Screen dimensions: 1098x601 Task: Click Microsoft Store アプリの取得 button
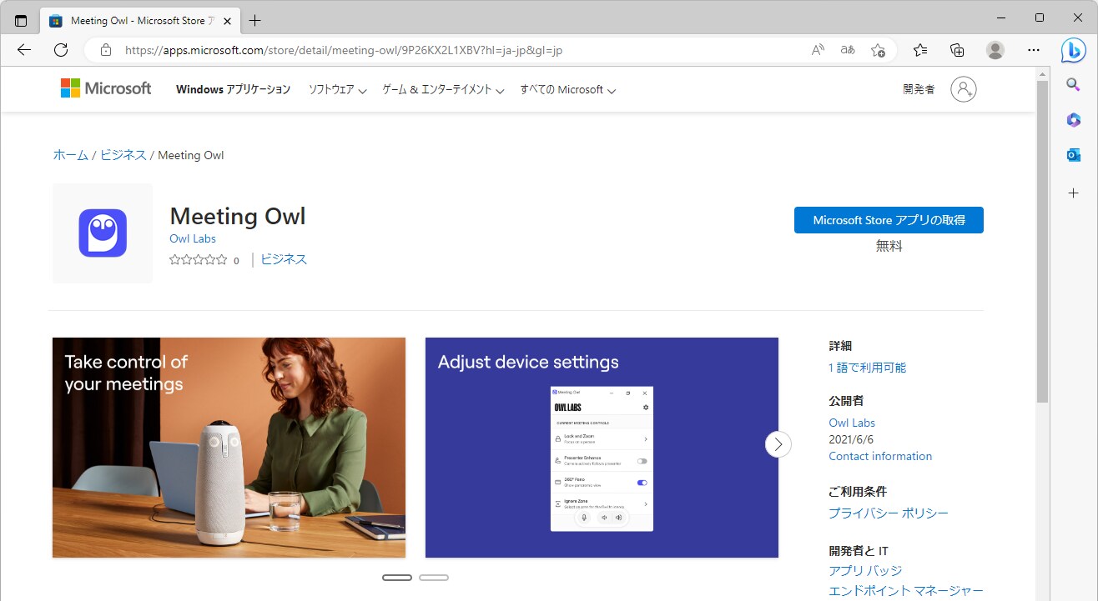[x=889, y=220]
